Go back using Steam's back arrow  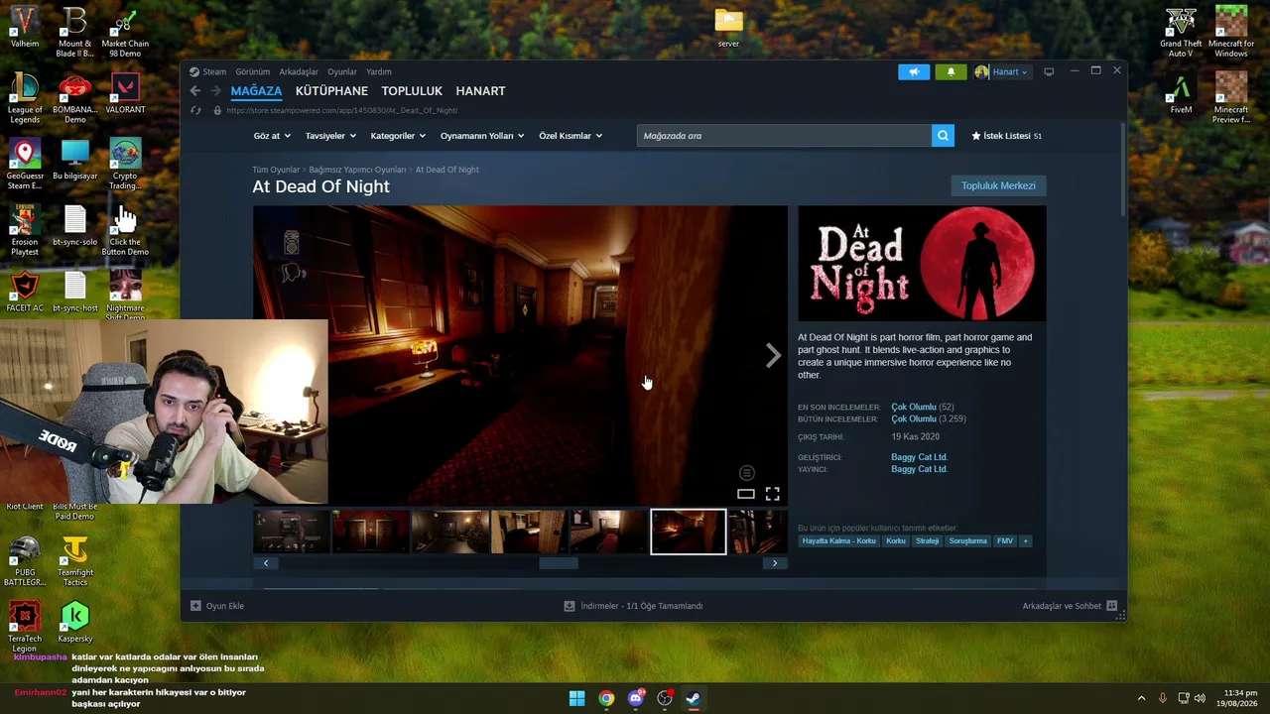click(195, 91)
